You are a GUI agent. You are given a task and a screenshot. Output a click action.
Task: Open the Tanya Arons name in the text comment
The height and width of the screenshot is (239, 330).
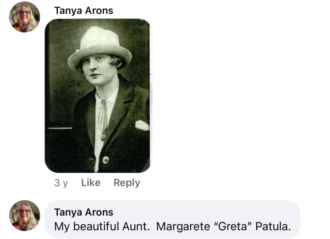pyautogui.click(x=84, y=212)
